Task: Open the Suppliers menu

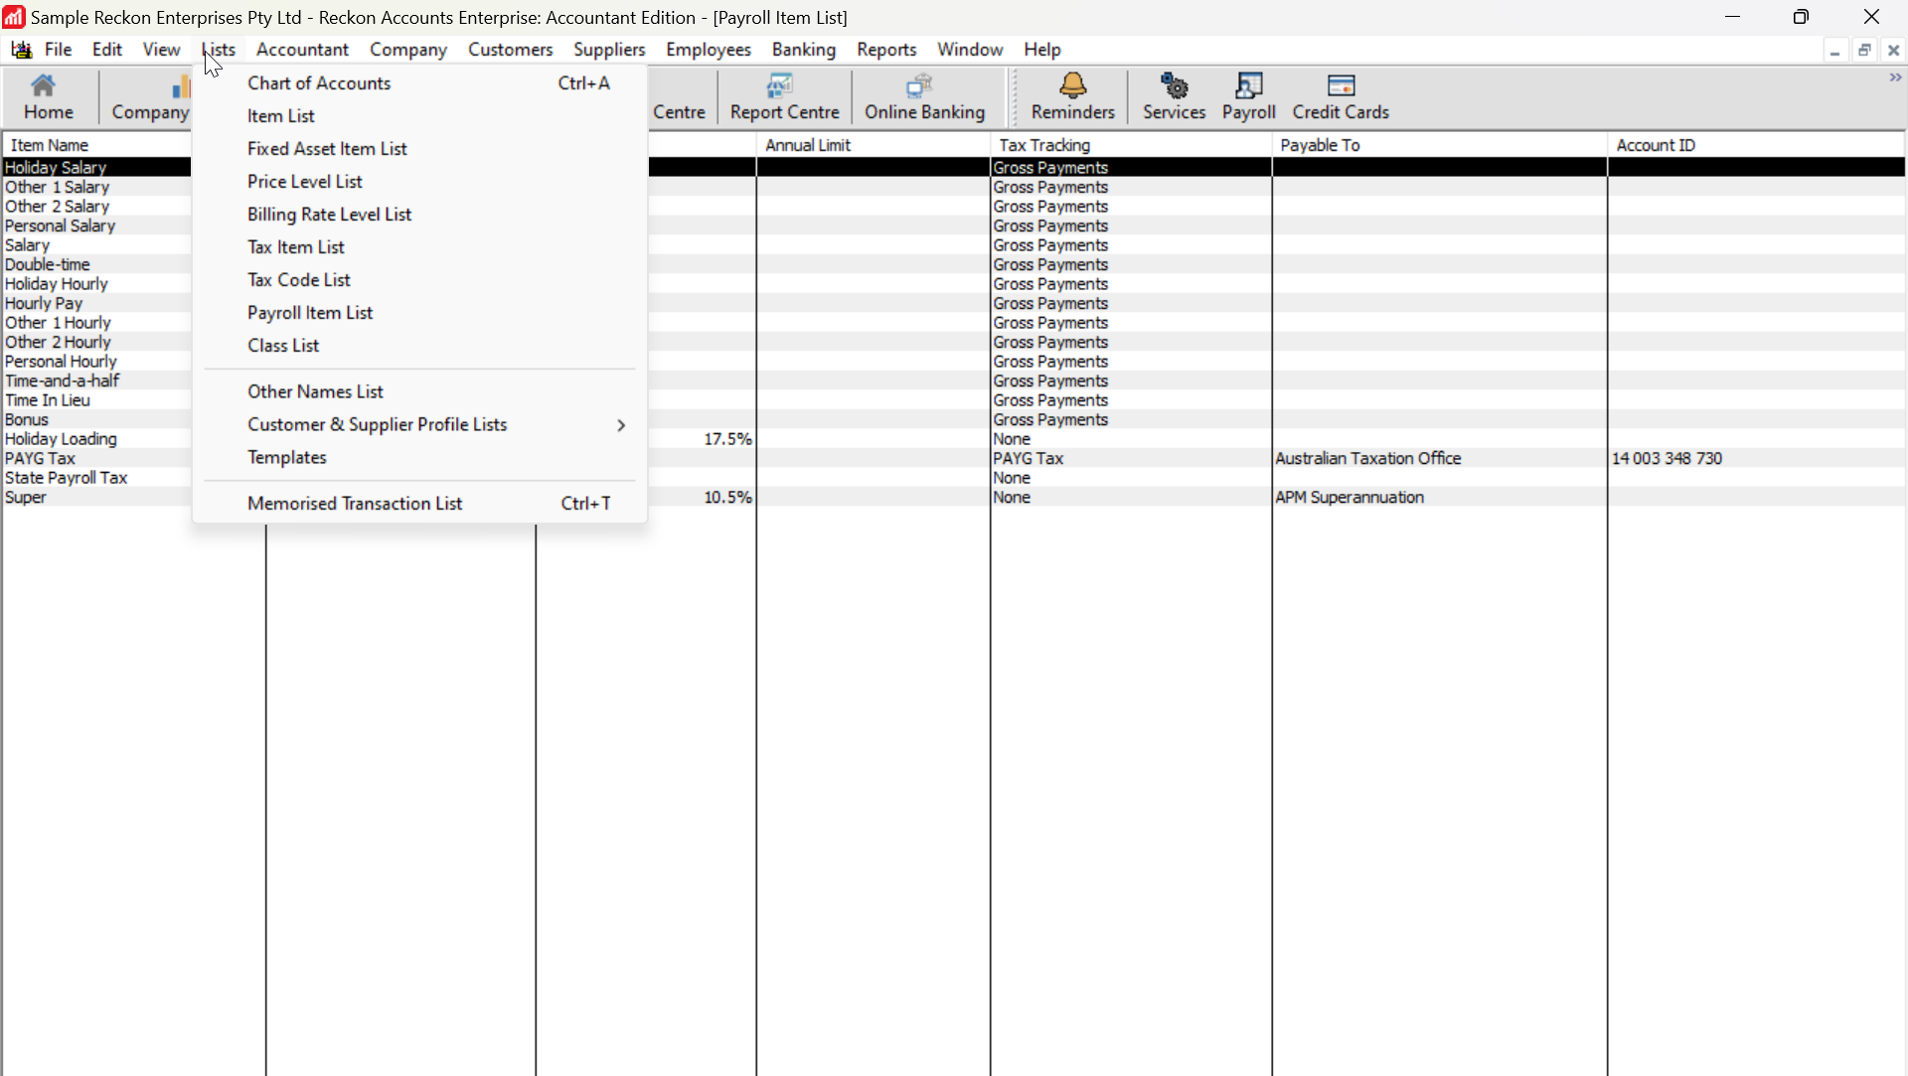Action: (609, 50)
